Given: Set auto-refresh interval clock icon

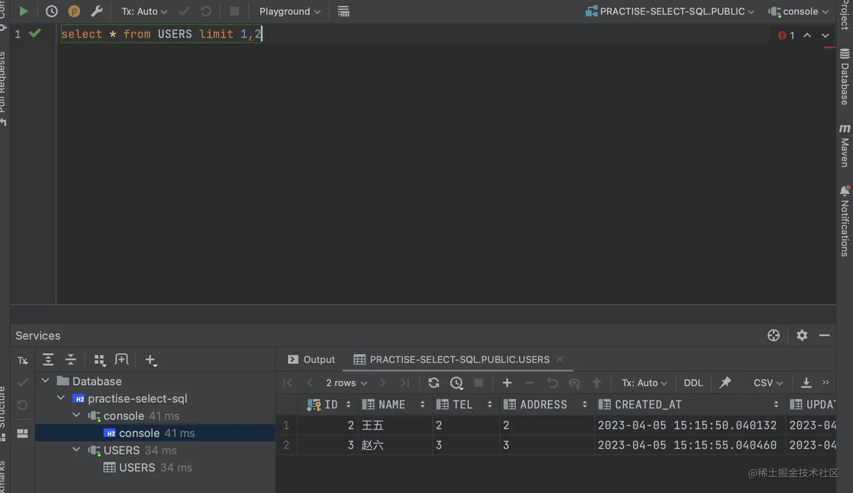Looking at the screenshot, I should tap(456, 383).
